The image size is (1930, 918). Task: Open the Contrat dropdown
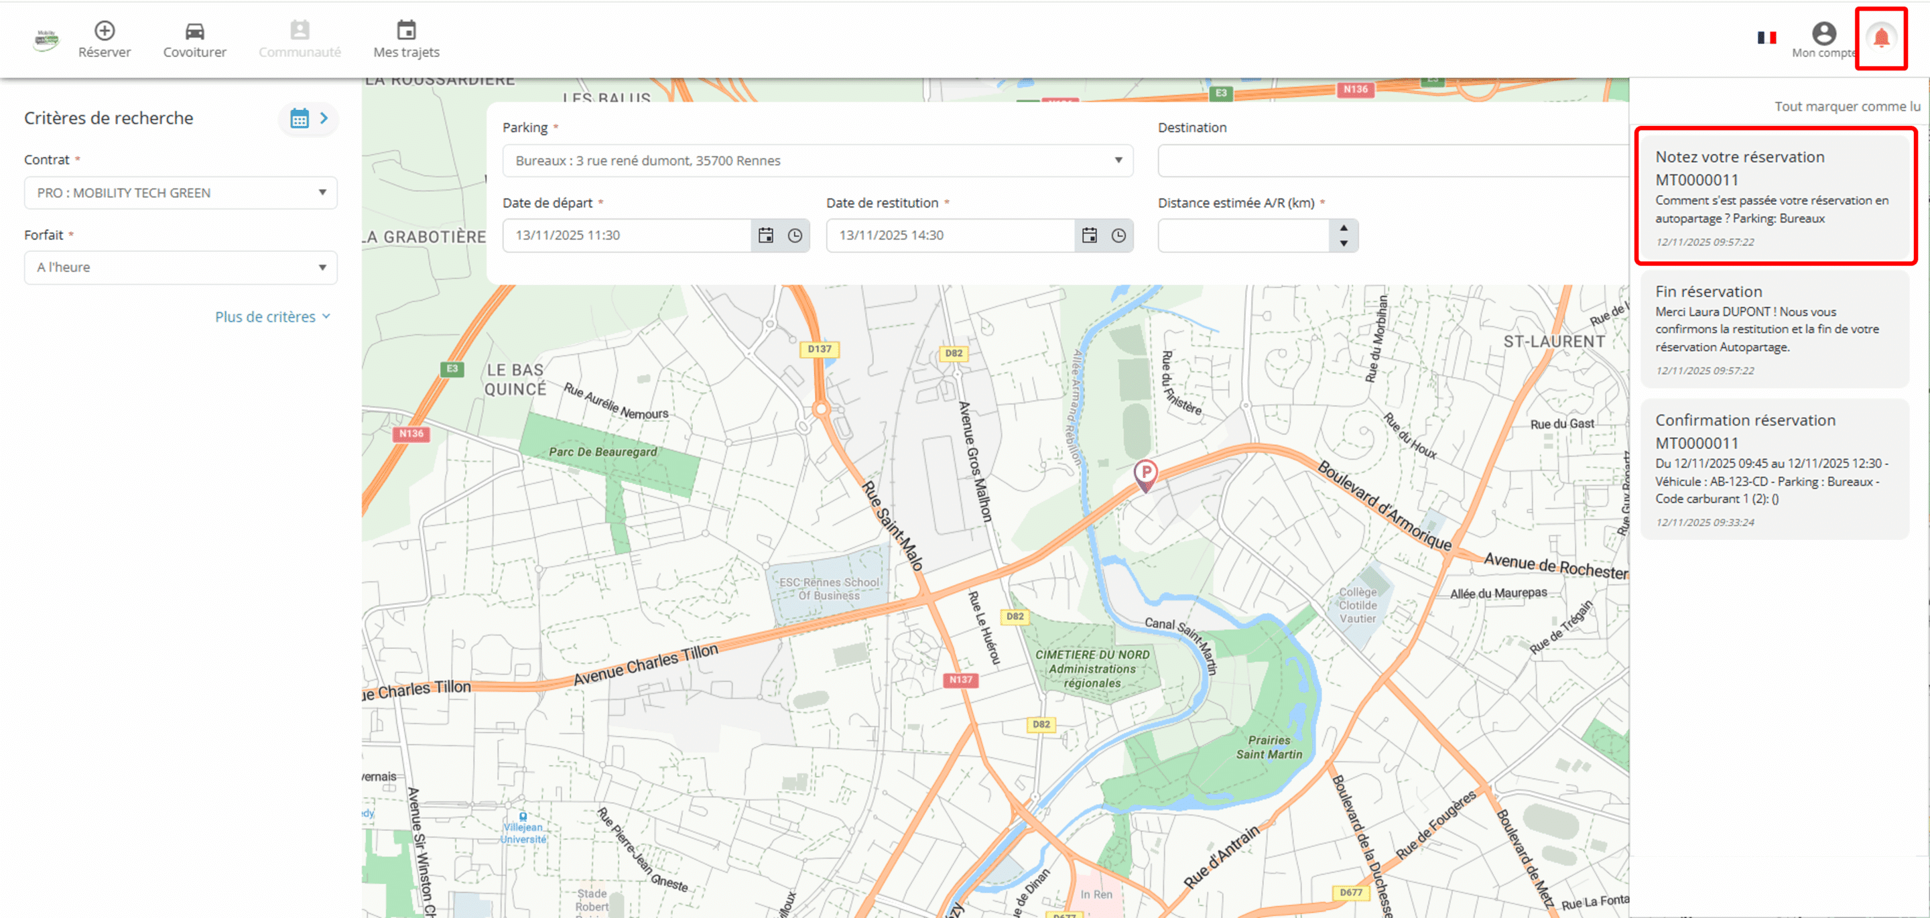[x=180, y=192]
